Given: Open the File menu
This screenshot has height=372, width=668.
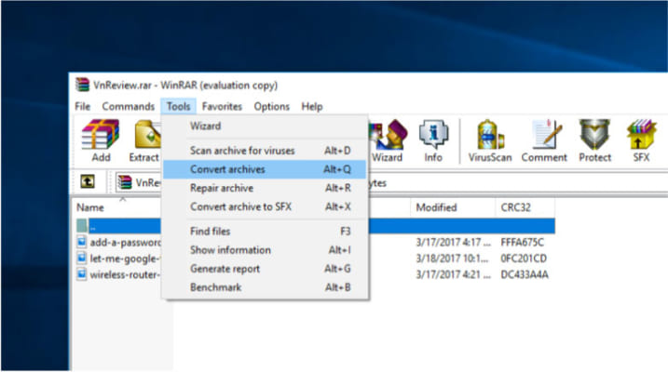Looking at the screenshot, I should pos(83,106).
